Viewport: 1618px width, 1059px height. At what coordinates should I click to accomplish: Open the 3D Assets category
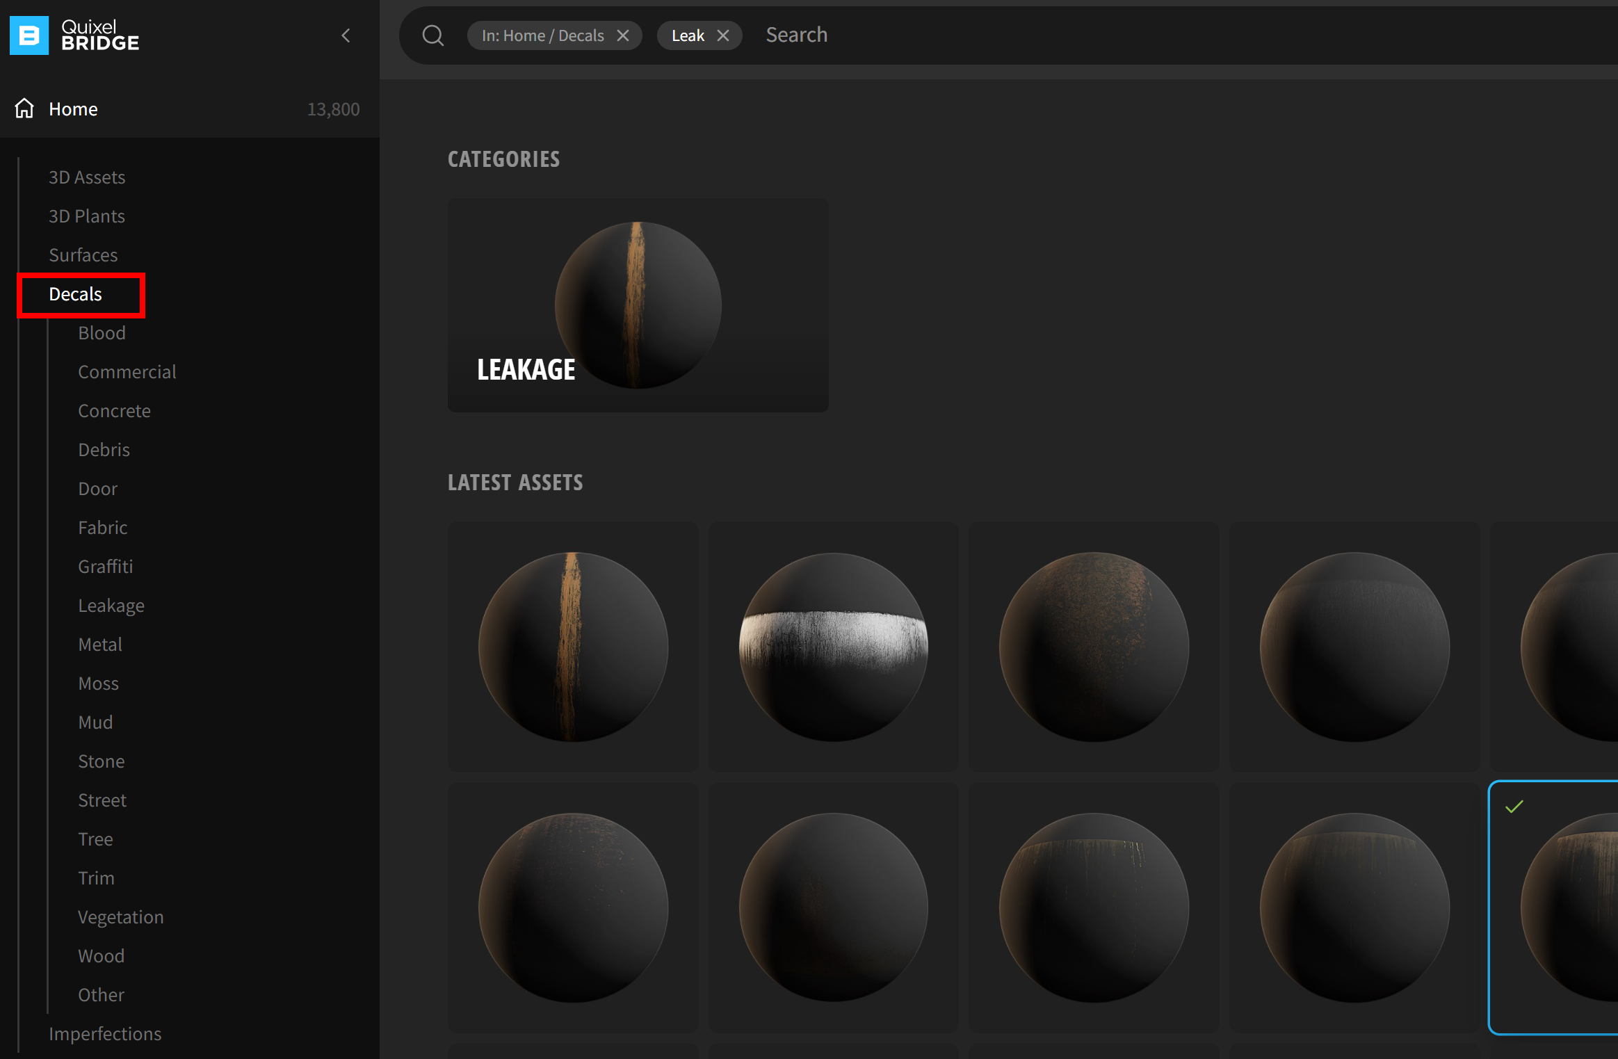[x=87, y=177]
